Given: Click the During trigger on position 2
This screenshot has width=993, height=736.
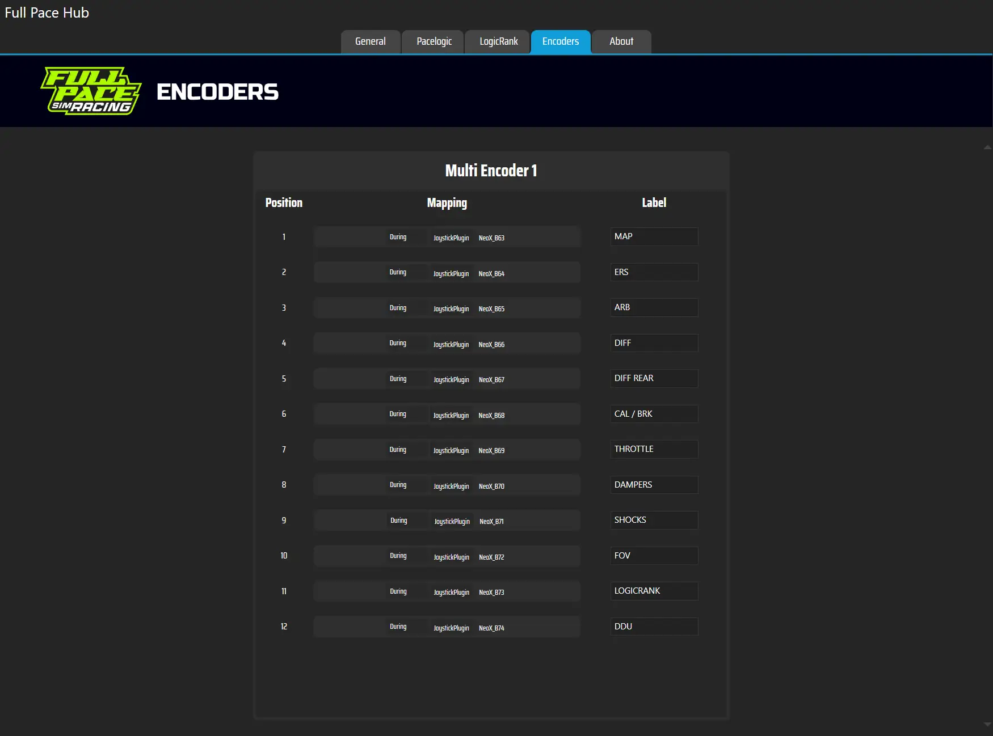Looking at the screenshot, I should tap(398, 272).
